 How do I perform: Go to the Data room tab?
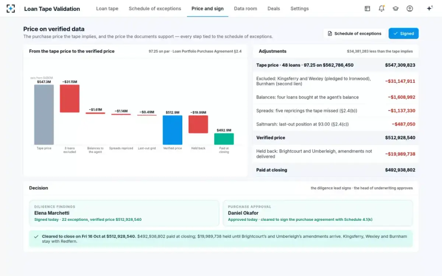click(x=245, y=8)
